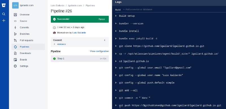Click the commit node icon beside 484becc
This screenshot has height=109, width=226.
54,44
